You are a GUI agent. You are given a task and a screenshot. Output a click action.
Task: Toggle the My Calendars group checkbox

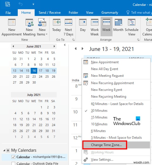coord(8,150)
